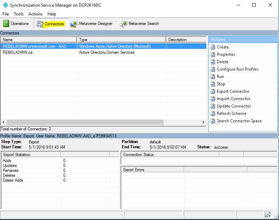Select the Import Connector action

coord(233,99)
